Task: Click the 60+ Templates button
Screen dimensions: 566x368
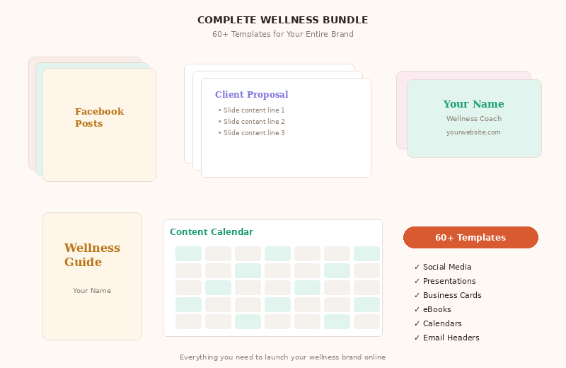Action: (470, 238)
